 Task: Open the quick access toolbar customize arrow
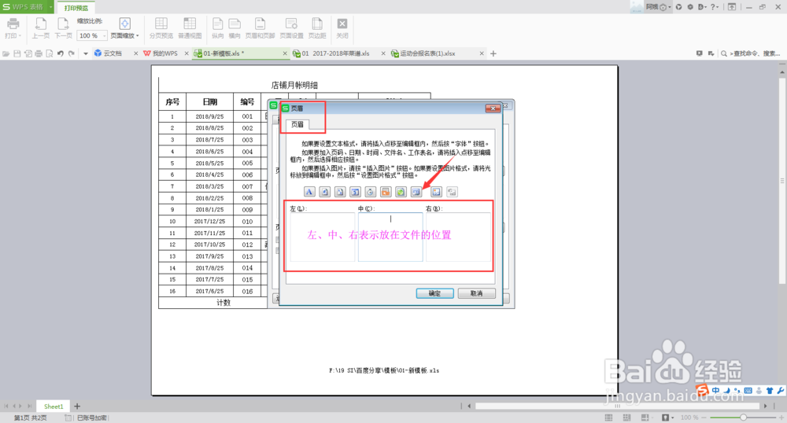pyautogui.click(x=85, y=53)
